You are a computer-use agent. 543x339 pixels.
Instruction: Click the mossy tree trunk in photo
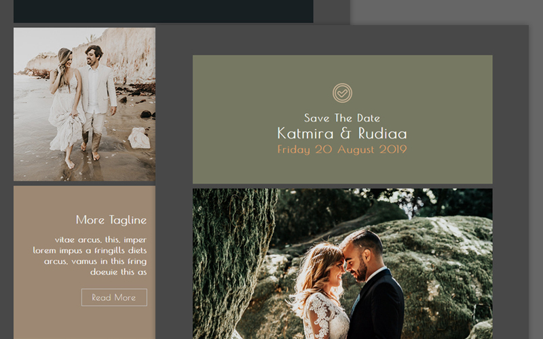coord(231,258)
